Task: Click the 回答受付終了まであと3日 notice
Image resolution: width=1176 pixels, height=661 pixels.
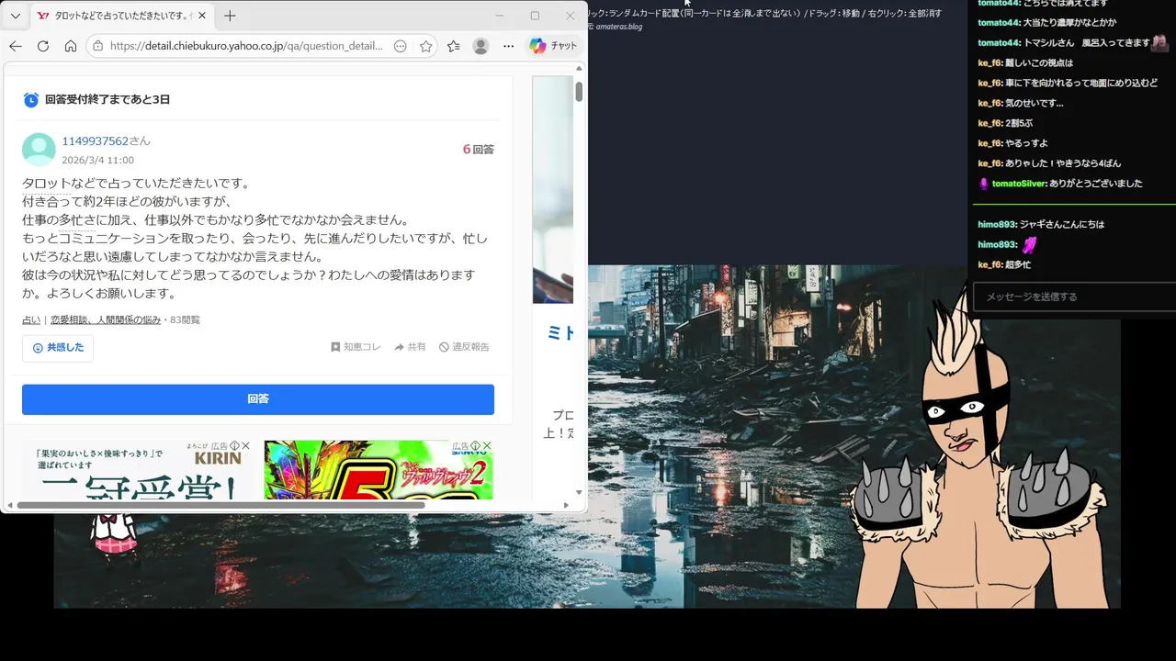Action: 107,99
